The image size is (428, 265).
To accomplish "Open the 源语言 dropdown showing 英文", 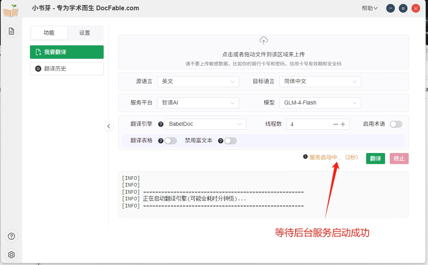I will (x=198, y=82).
